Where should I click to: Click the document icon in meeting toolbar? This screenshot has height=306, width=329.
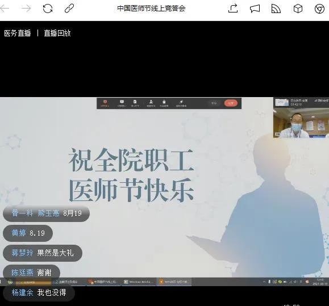coord(135,103)
